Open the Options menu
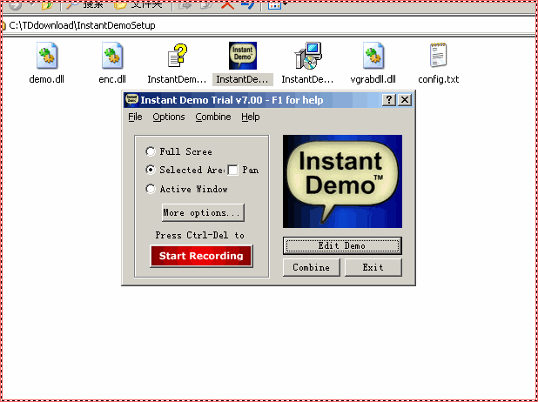 pyautogui.click(x=169, y=117)
